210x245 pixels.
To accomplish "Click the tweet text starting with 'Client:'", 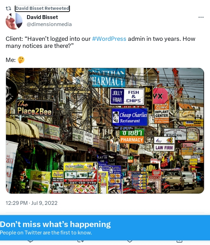I will [100, 42].
